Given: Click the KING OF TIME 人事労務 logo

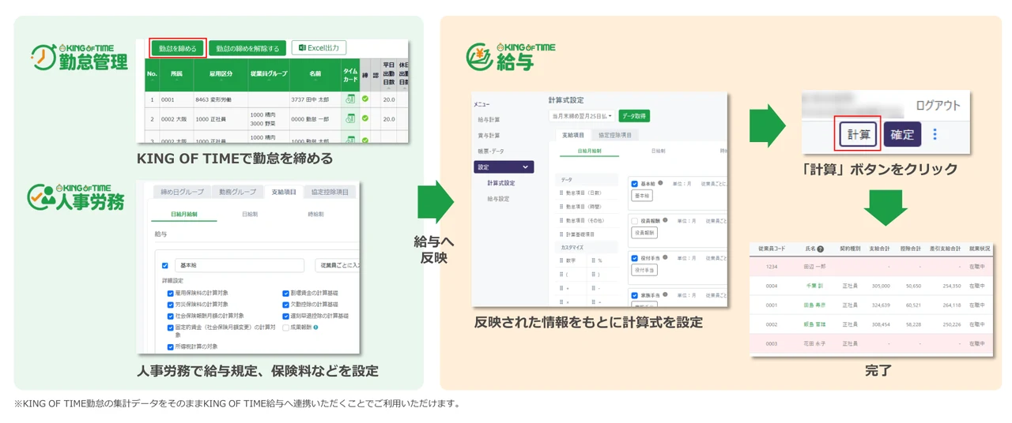Looking at the screenshot, I should (x=76, y=197).
